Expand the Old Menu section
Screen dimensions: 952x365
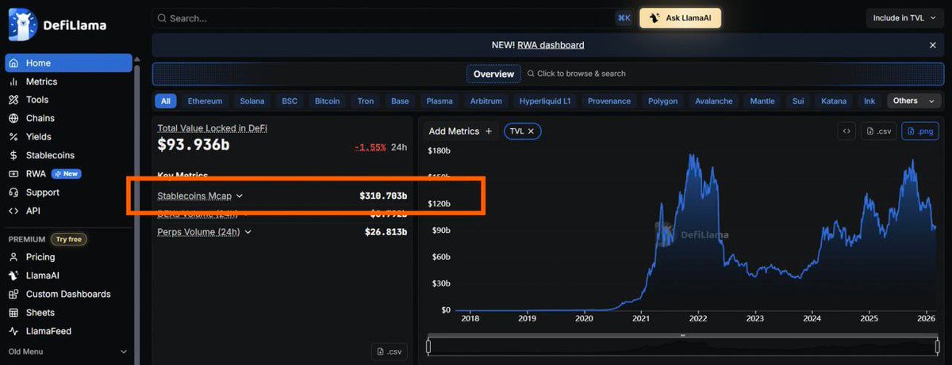click(x=67, y=352)
